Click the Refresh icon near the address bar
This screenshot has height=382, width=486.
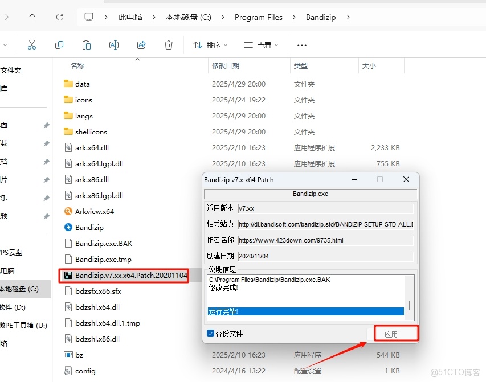tap(59, 17)
